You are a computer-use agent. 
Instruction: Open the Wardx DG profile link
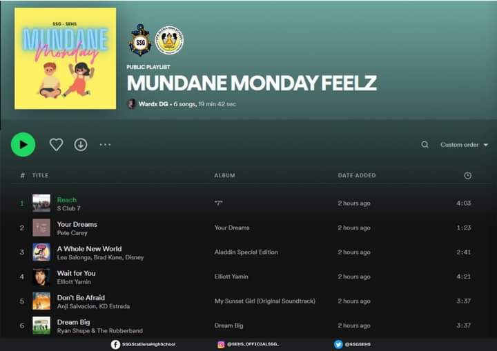[153, 104]
